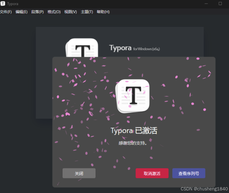
Task: Open the 格式(O) menu
Action: pos(54,12)
